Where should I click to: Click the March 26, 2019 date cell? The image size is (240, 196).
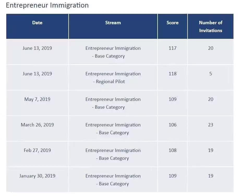tap(37, 128)
